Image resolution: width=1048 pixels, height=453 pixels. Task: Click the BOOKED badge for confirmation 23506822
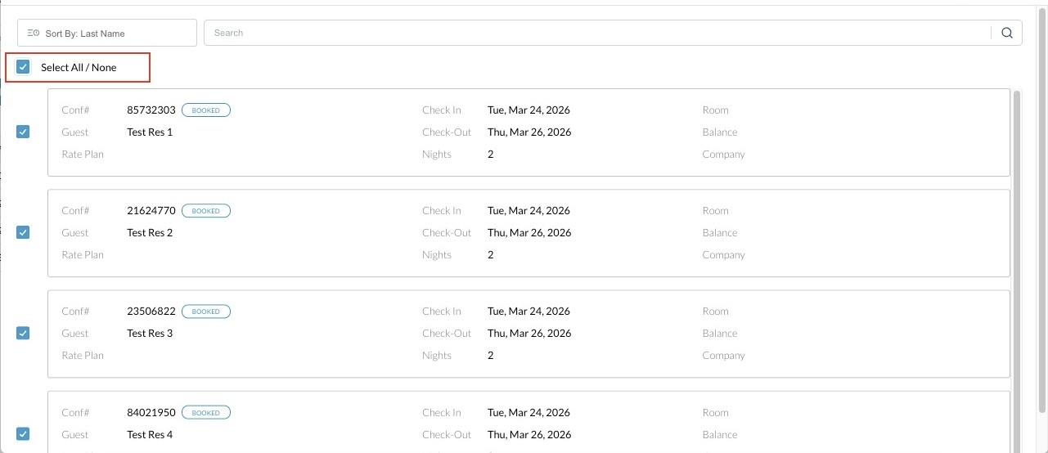[x=206, y=312]
